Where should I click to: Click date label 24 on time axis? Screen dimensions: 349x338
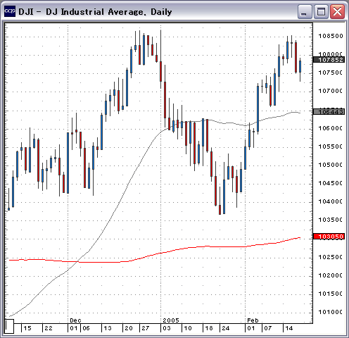pos(226,328)
